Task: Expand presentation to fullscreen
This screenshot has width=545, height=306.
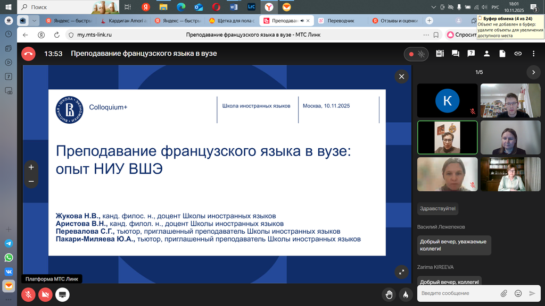Action: [x=401, y=271]
